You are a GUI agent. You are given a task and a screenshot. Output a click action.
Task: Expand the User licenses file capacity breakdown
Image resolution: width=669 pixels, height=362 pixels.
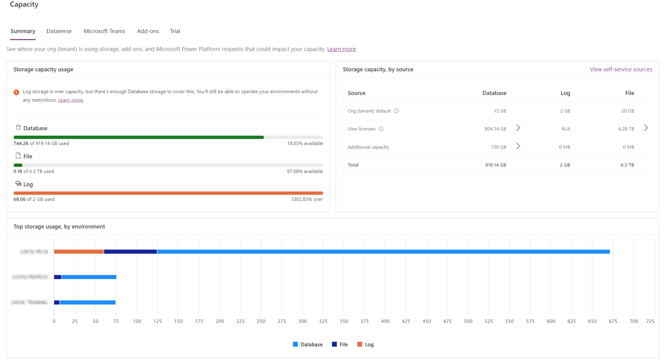pyautogui.click(x=646, y=128)
